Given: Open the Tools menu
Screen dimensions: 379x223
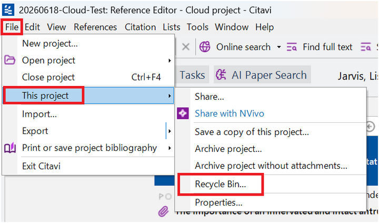Looking at the screenshot, I should 197,27.
